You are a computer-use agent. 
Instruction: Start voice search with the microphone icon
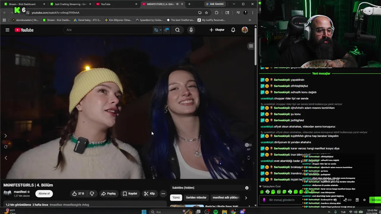191,30
